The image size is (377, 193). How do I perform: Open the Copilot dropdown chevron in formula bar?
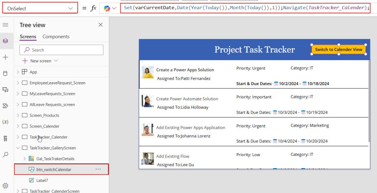(x=114, y=8)
